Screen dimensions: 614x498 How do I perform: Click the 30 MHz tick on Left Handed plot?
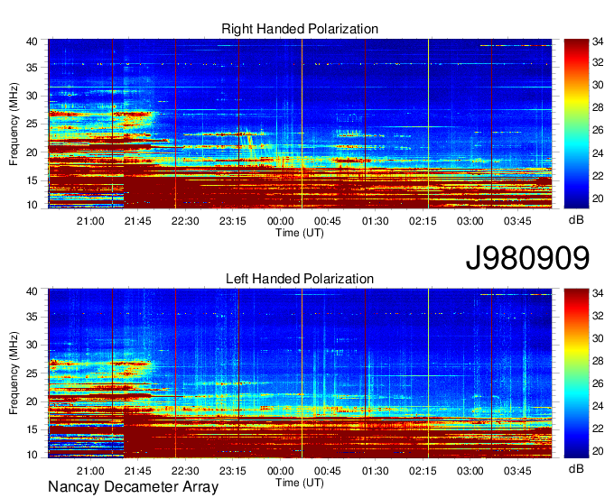[32, 345]
